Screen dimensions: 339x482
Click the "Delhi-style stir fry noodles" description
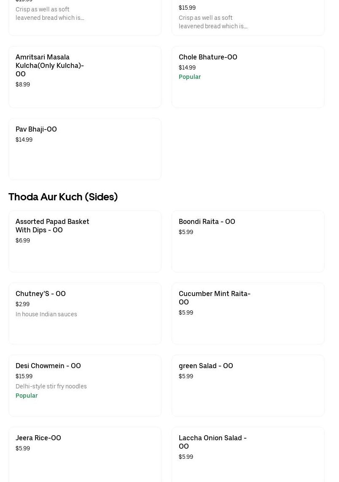pos(51,386)
